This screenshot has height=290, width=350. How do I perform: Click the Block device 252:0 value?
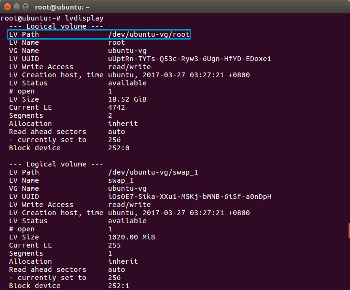[x=119, y=148]
